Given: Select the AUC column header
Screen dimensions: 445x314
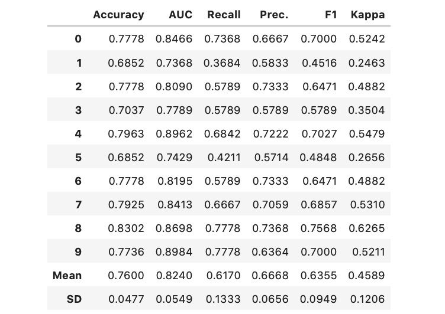Looking at the screenshot, I should point(180,15).
